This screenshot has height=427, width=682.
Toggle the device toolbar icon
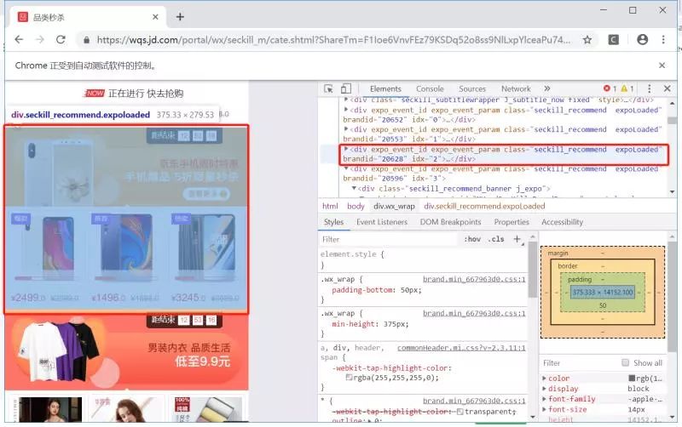346,88
